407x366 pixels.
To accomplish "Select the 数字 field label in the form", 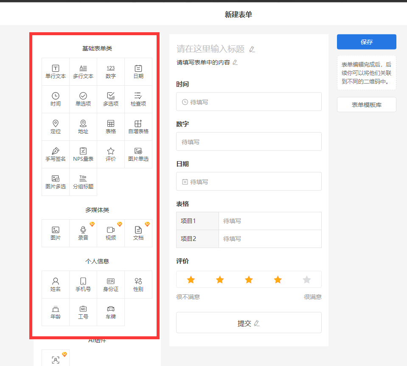I will click(182, 124).
